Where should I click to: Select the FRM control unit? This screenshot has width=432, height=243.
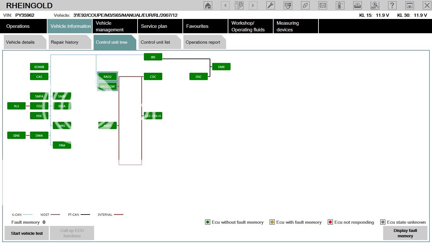(62, 145)
